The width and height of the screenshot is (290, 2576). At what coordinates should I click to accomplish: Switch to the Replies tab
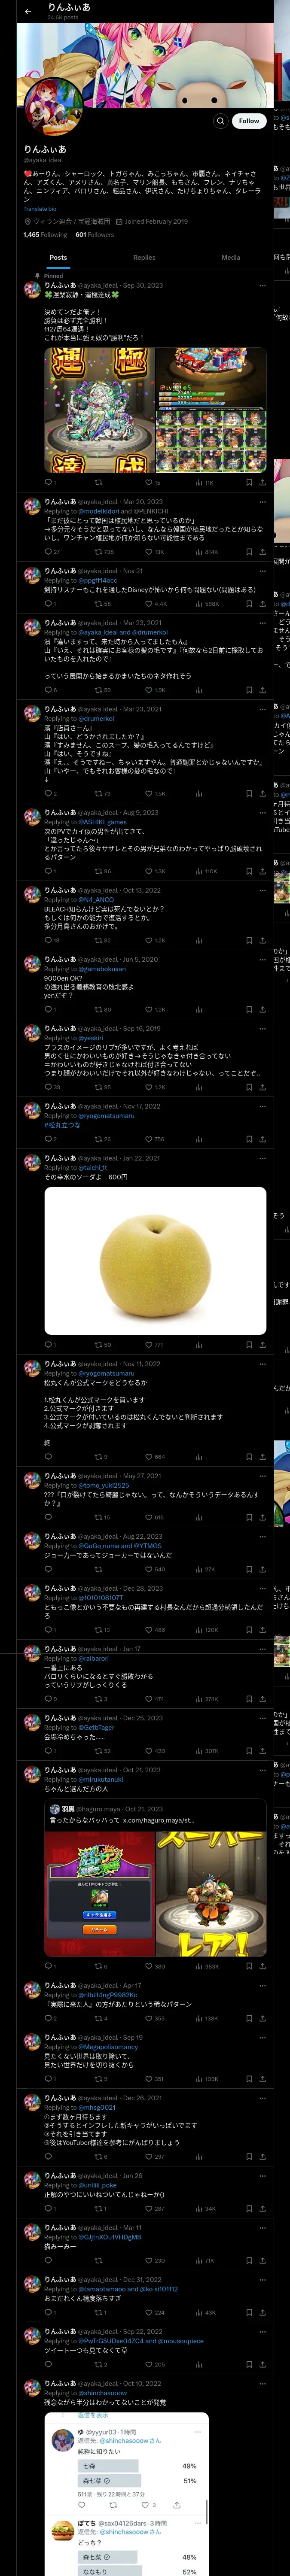tap(144, 257)
